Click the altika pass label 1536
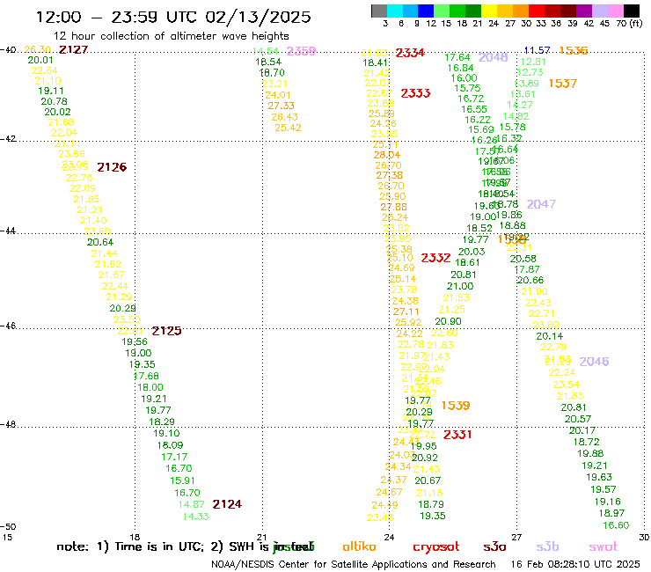This screenshot has width=651, height=572. 574,51
